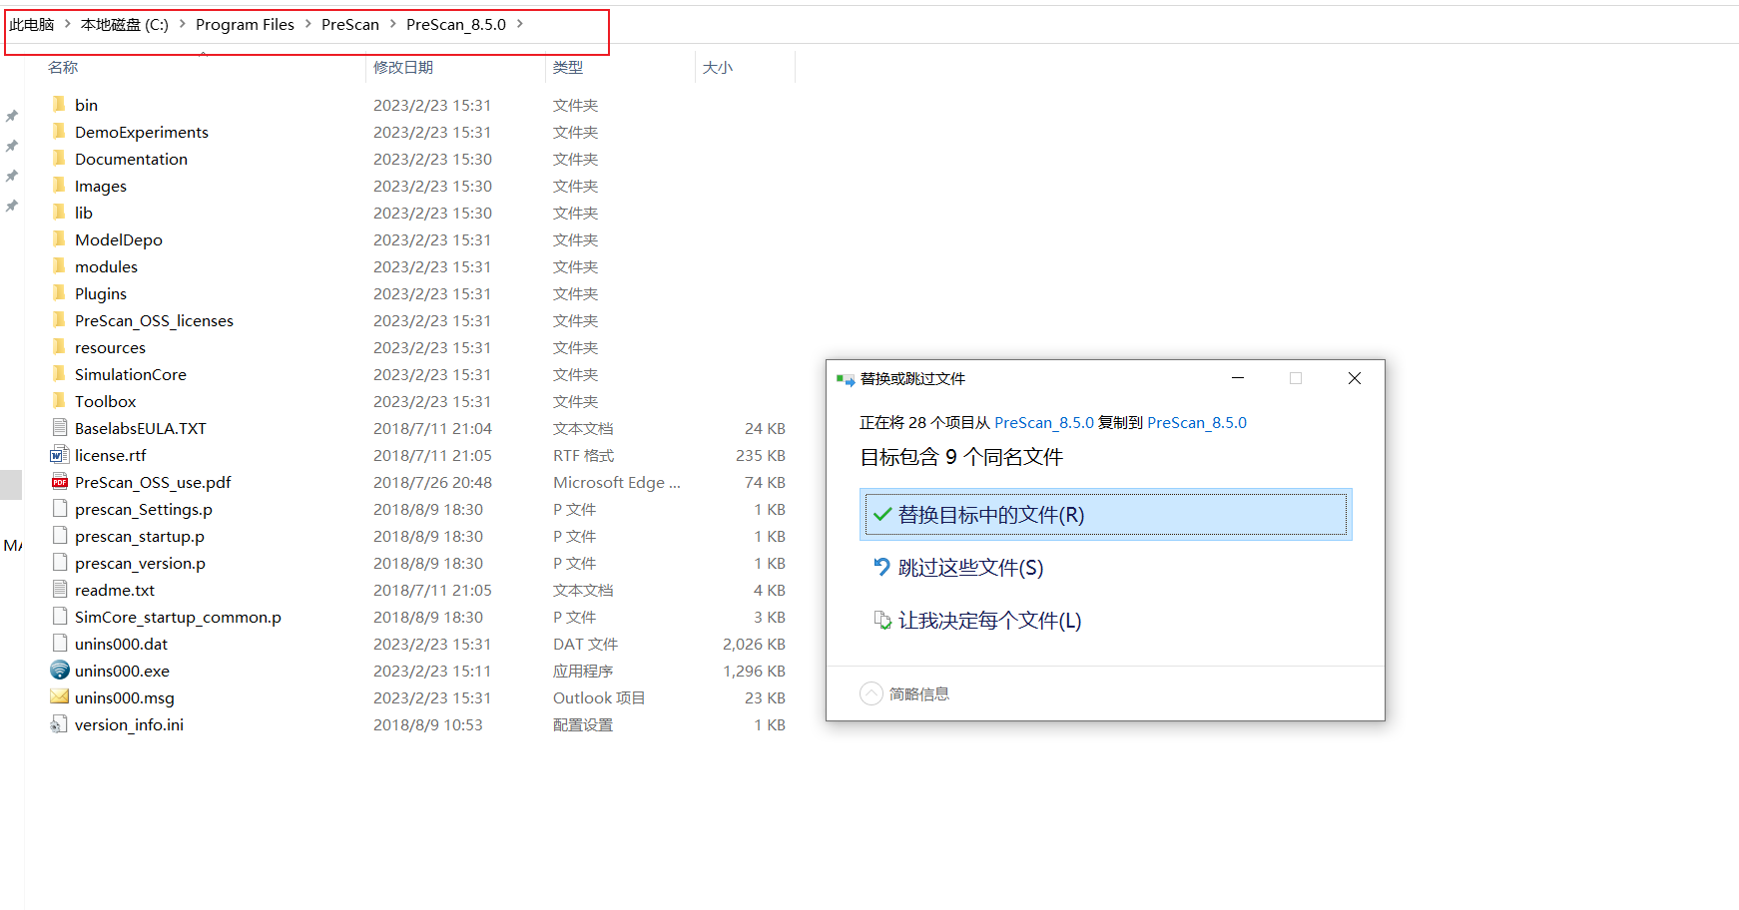Click the unins000.msg envelope icon
The width and height of the screenshot is (1739, 910).
coord(60,696)
